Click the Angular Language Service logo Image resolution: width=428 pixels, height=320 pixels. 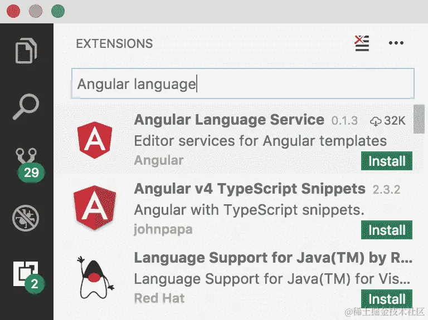pyautogui.click(x=95, y=140)
